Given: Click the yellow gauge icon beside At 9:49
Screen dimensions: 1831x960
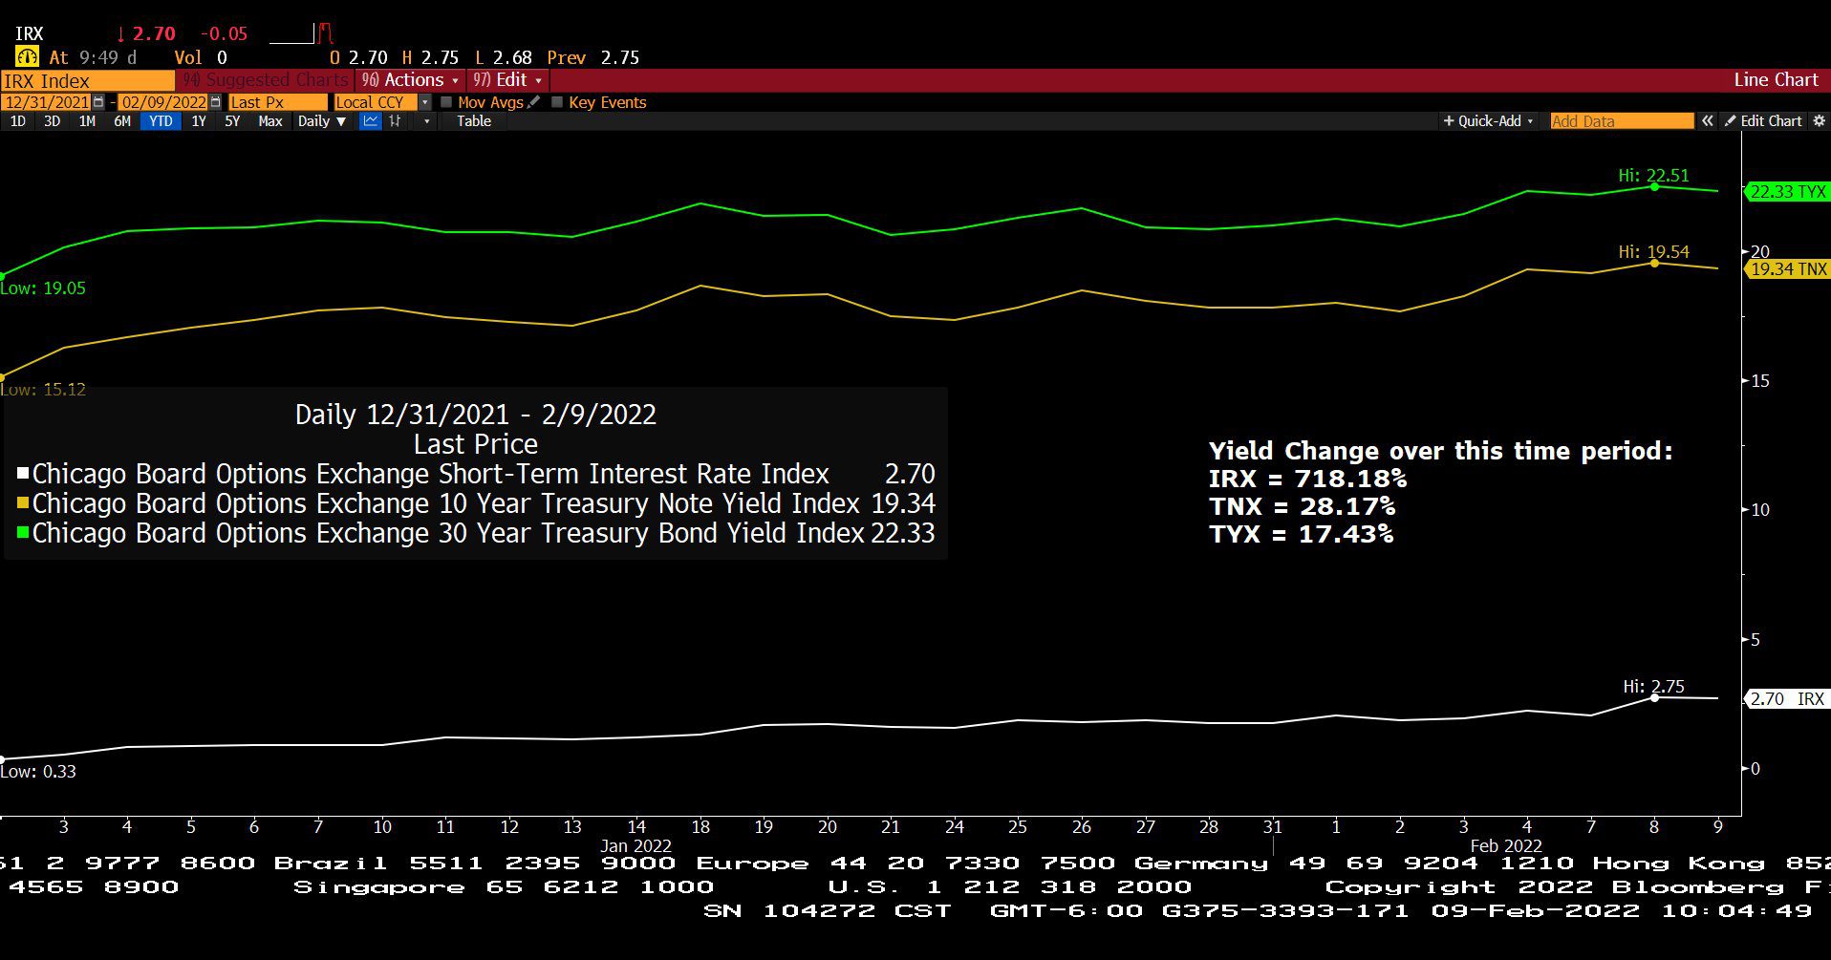Looking at the screenshot, I should (x=27, y=57).
